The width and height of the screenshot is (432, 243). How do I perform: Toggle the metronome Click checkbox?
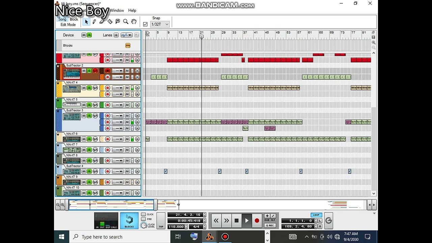click(x=143, y=215)
